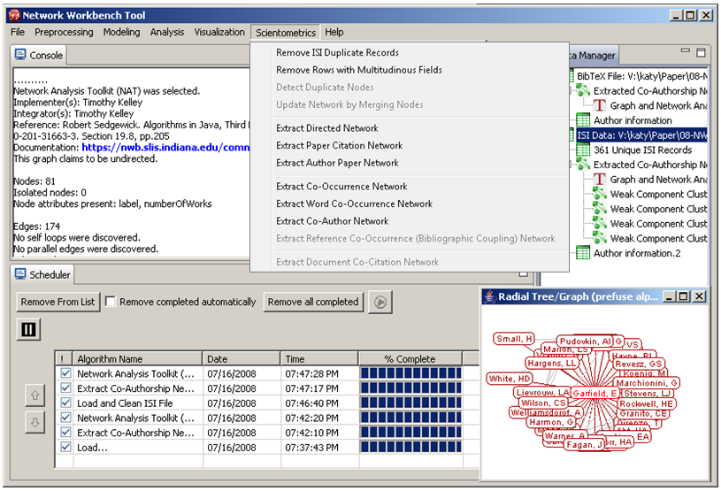
Task: Click the Fagan, J node in graph
Action: click(x=585, y=445)
